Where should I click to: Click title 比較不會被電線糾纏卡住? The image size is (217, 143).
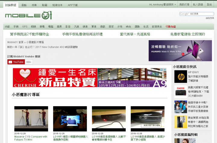pyautogui.click(x=109, y=138)
